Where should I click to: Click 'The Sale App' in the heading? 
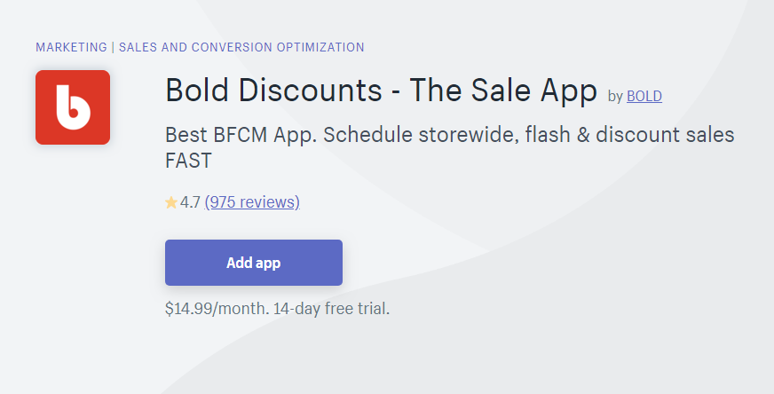point(503,91)
